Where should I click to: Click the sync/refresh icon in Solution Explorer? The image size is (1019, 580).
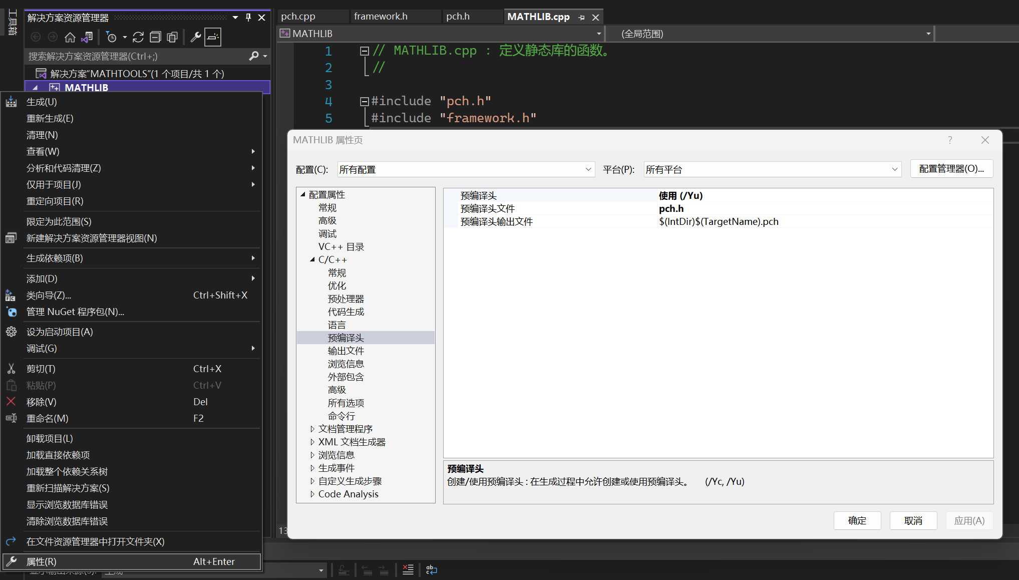pos(138,37)
